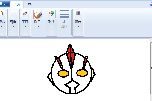
Task: Expand the 颜色 dropdown arrow
Action: 78,26
